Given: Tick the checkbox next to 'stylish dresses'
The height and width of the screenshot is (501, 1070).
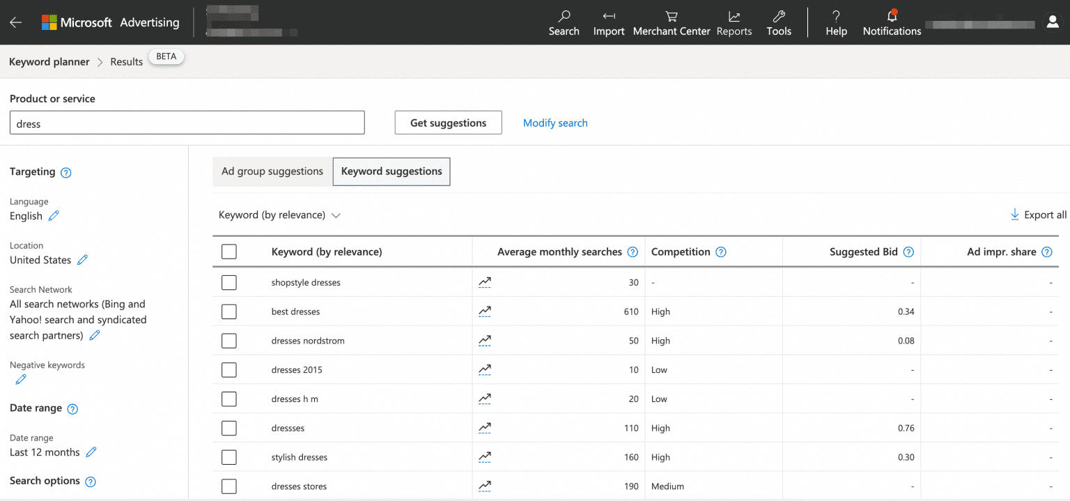Looking at the screenshot, I should click(x=228, y=457).
